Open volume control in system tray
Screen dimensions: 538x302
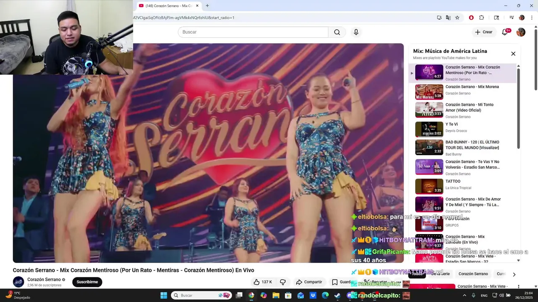(x=501, y=295)
